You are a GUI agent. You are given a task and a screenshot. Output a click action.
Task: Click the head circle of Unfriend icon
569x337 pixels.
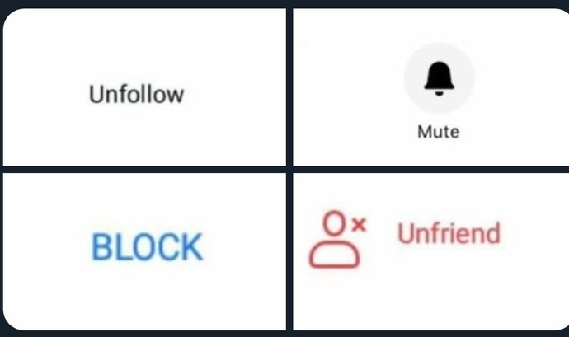(x=333, y=222)
